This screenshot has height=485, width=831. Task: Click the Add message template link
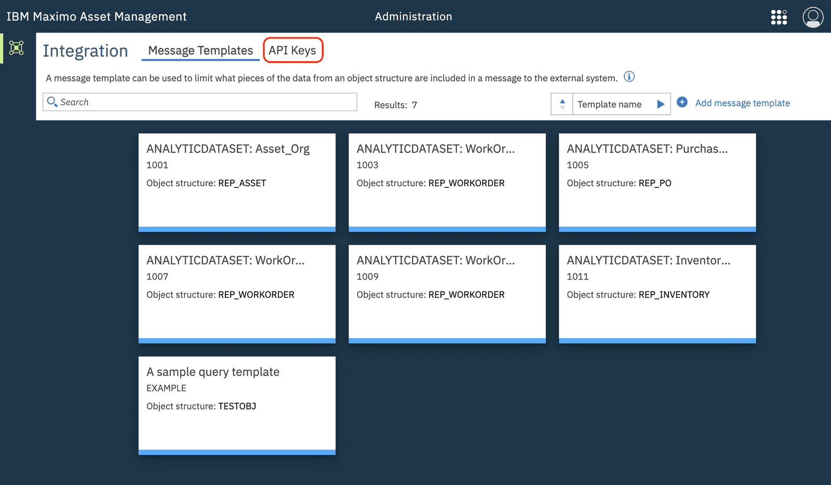coord(742,103)
